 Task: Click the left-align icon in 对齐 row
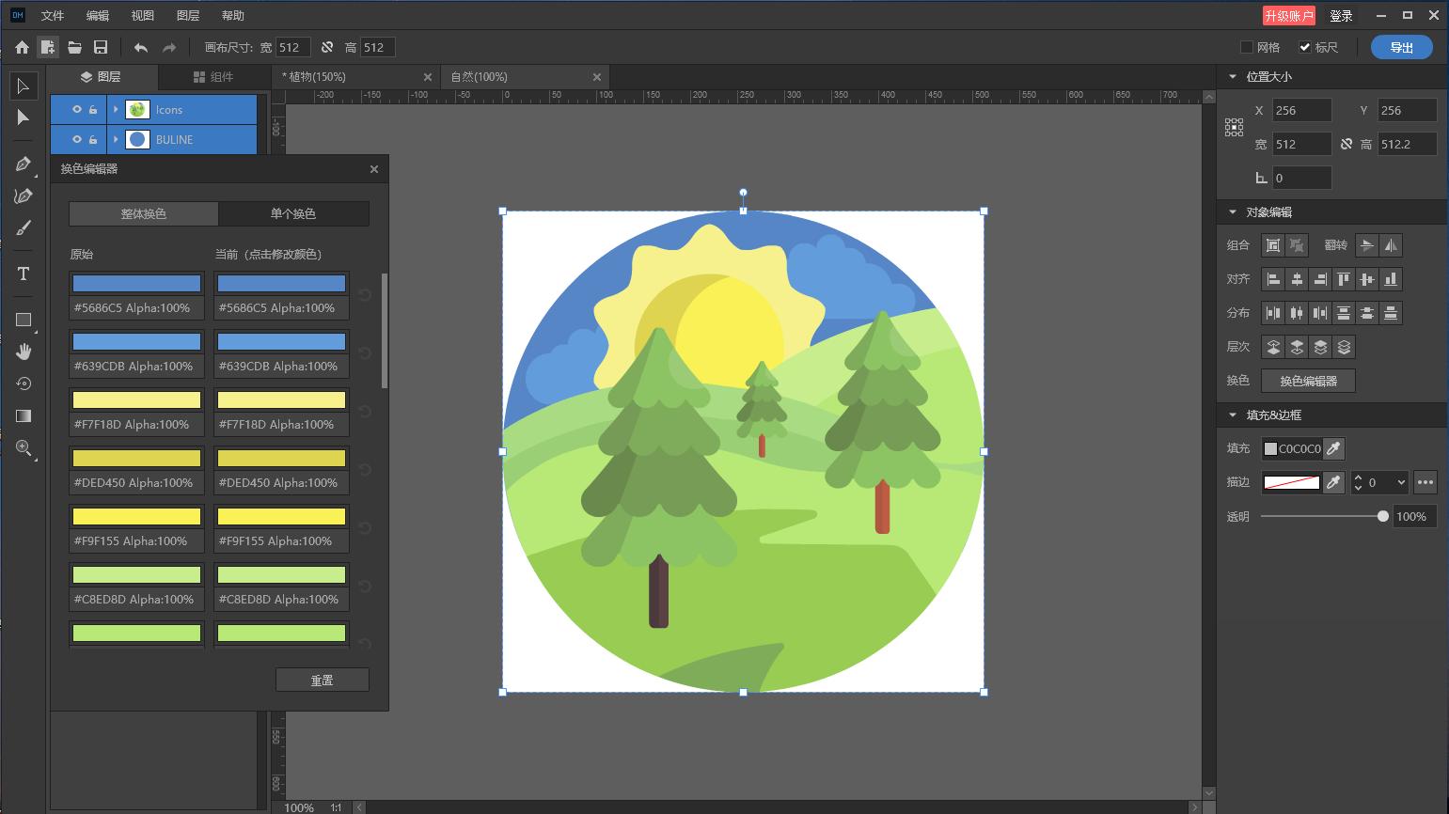(1272, 278)
